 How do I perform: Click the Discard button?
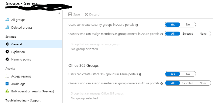click(x=92, y=14)
